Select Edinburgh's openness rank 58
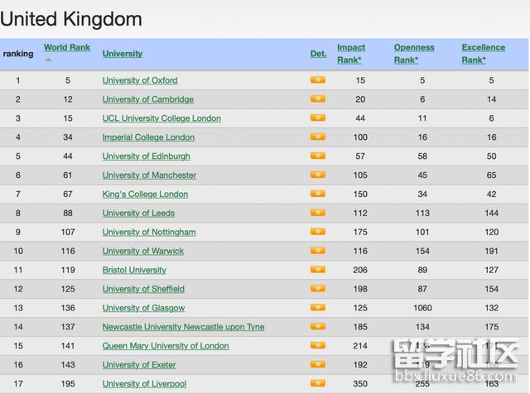Image resolution: width=530 pixels, height=394 pixels. click(x=422, y=156)
